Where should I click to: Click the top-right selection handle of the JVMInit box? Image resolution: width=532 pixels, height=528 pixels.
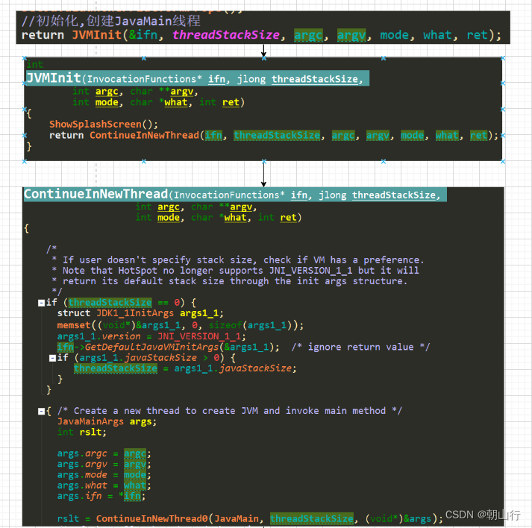(x=503, y=58)
